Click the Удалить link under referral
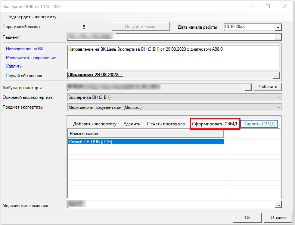This screenshot has width=295, height=225. coord(14,66)
